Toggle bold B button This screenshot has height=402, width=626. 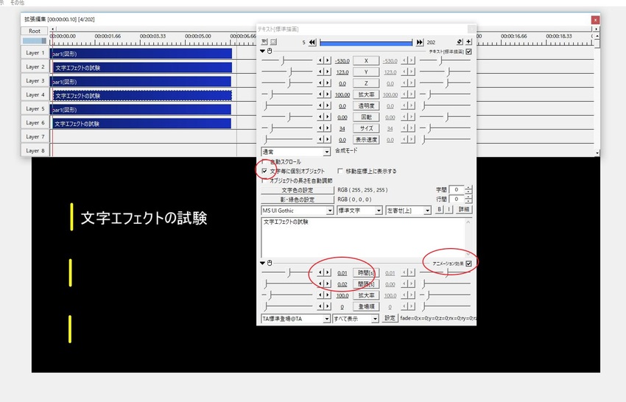tap(439, 209)
